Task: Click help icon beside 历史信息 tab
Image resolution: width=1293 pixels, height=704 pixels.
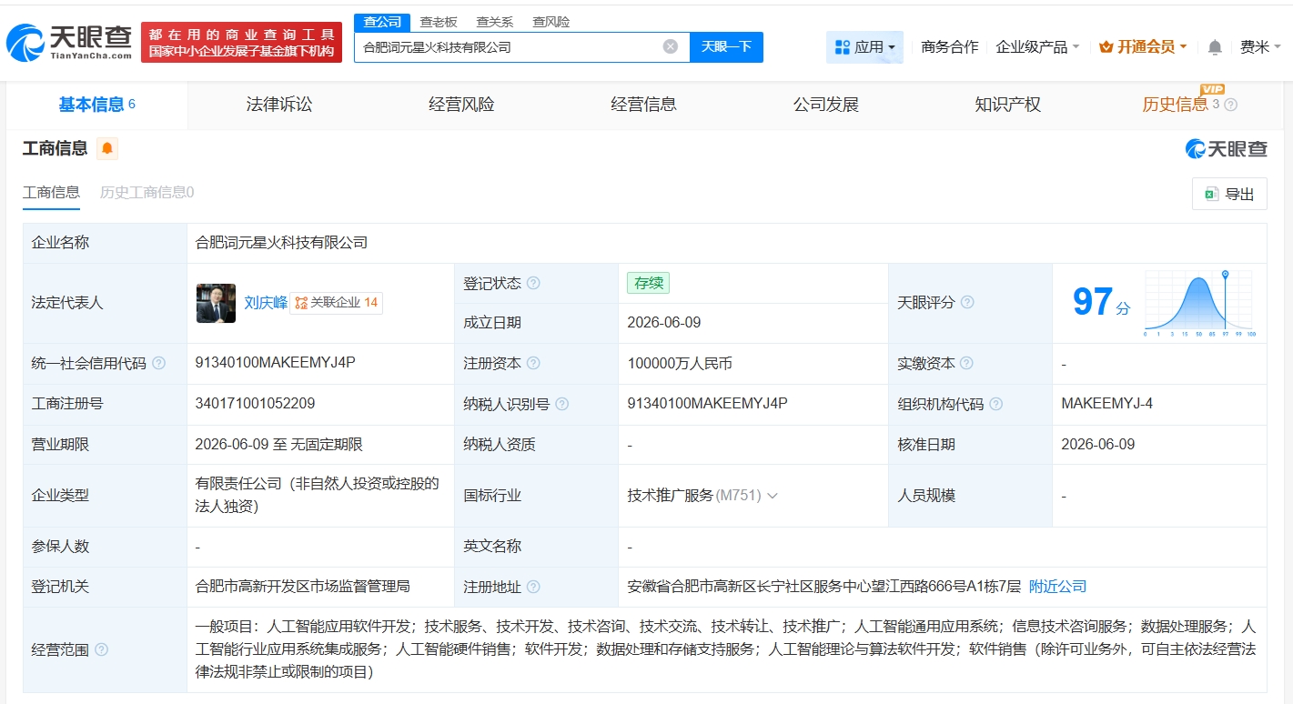Action: pos(1231,105)
